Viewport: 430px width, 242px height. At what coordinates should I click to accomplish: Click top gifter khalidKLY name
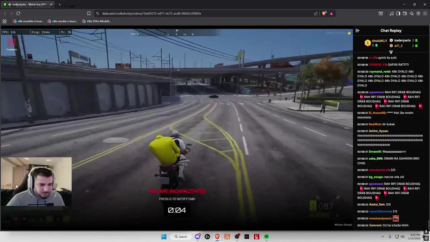(380, 41)
